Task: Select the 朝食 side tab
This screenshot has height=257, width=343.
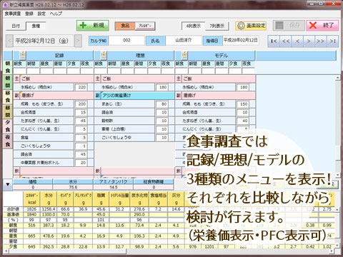Action: 8,67
